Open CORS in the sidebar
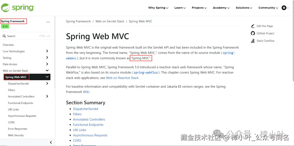 tap(11, 122)
